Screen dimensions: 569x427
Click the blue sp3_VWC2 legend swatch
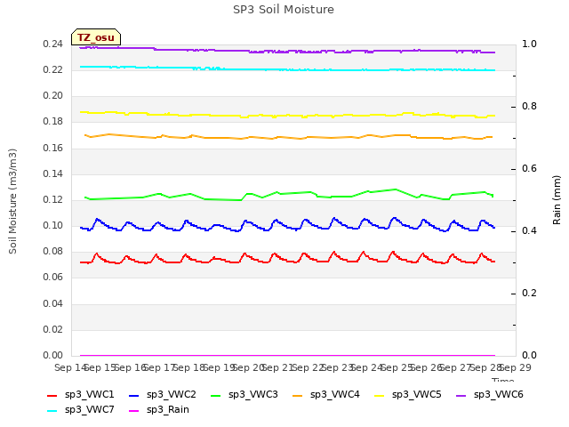[134, 395]
